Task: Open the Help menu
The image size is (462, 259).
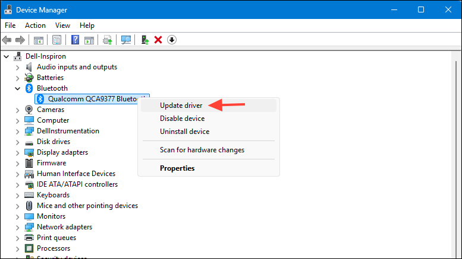Action: click(x=87, y=25)
